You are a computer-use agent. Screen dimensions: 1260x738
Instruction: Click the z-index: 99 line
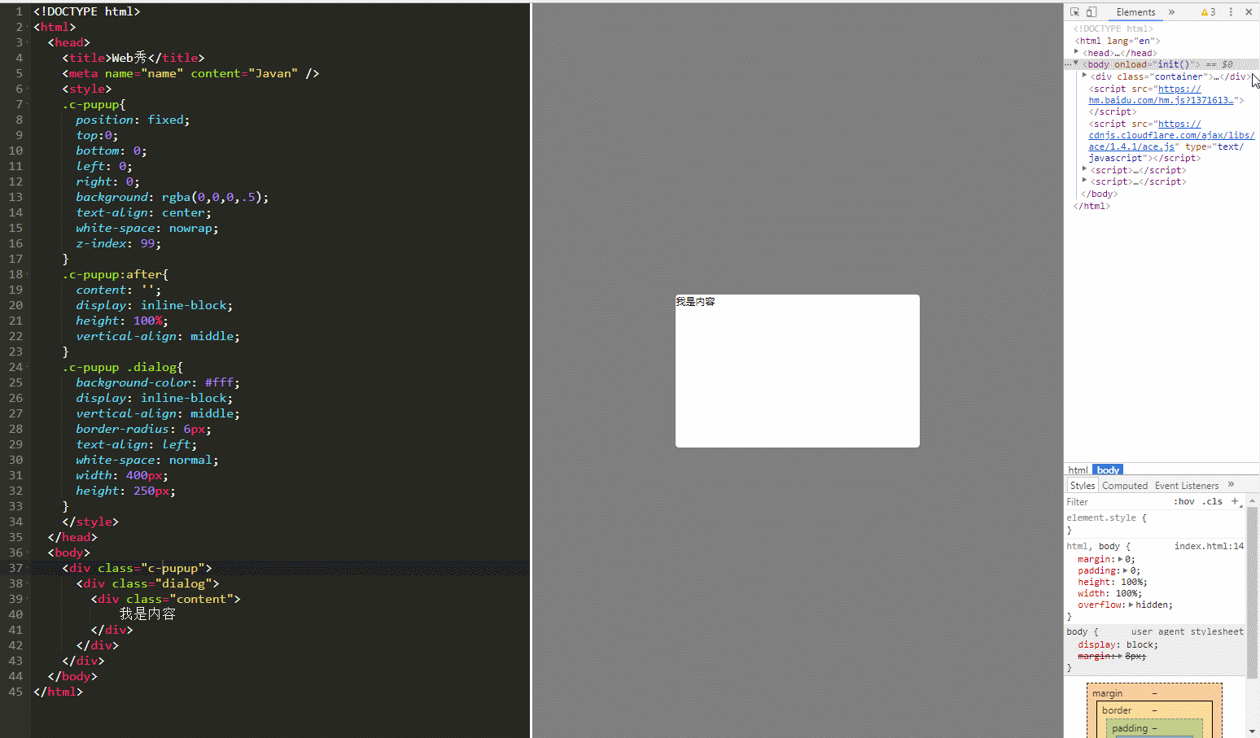point(119,243)
